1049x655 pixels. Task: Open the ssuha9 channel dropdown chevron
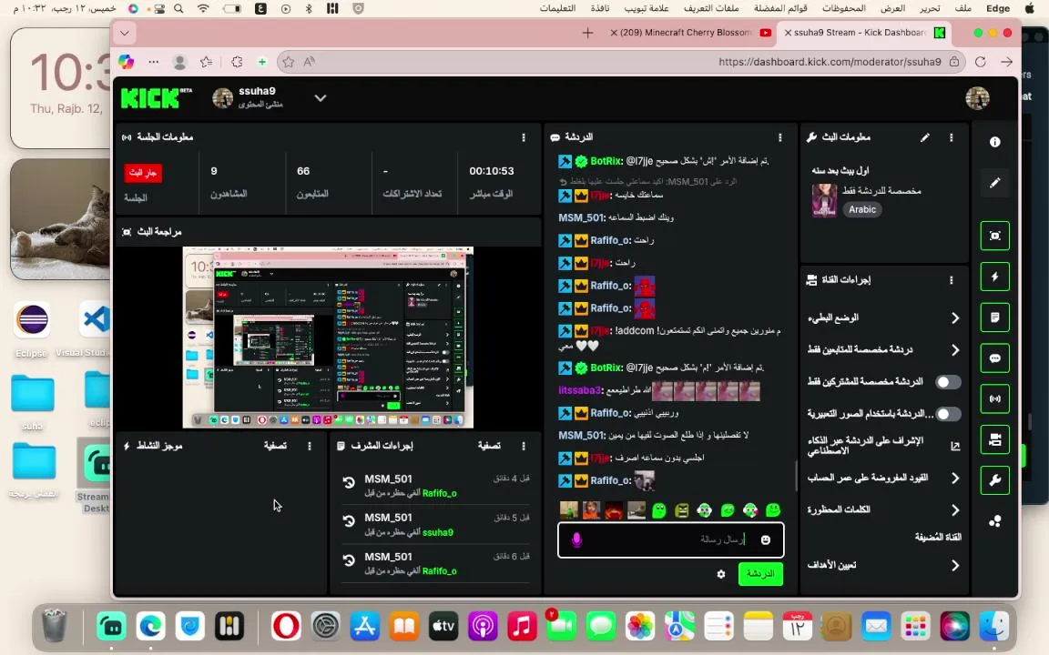pyautogui.click(x=321, y=98)
